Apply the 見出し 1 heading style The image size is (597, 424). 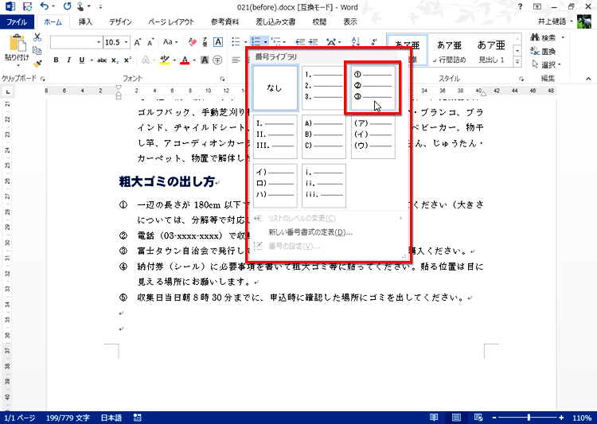click(x=491, y=52)
